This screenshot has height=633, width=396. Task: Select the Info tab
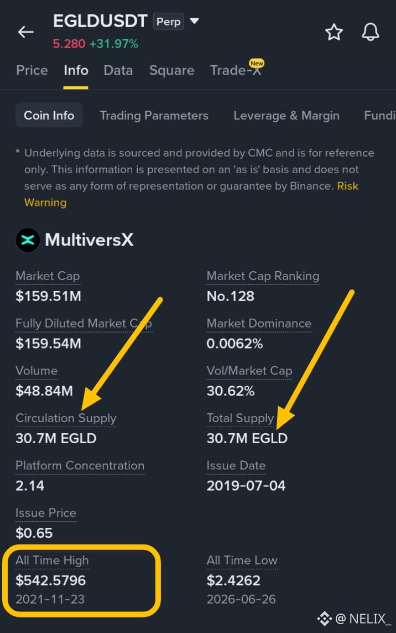coord(76,70)
